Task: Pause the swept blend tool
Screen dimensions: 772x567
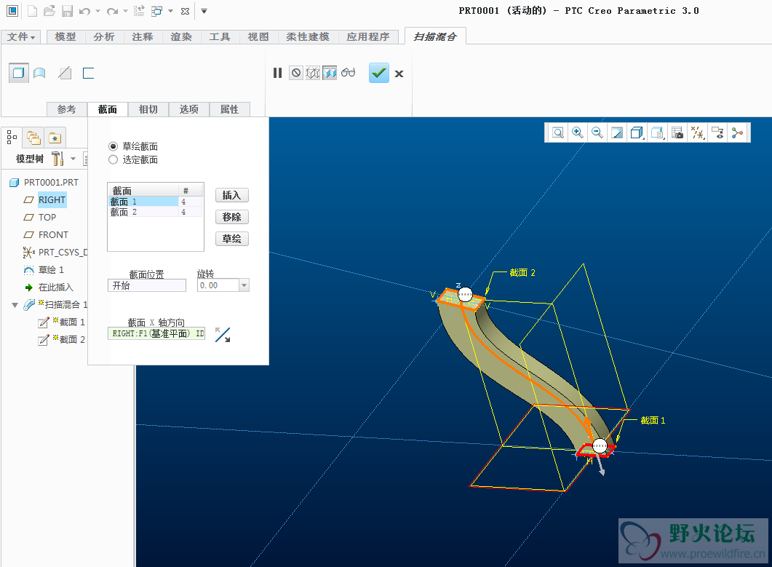Action: [278, 73]
